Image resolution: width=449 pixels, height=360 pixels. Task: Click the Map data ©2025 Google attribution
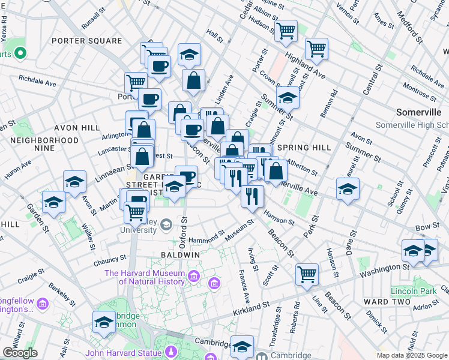pos(412,355)
